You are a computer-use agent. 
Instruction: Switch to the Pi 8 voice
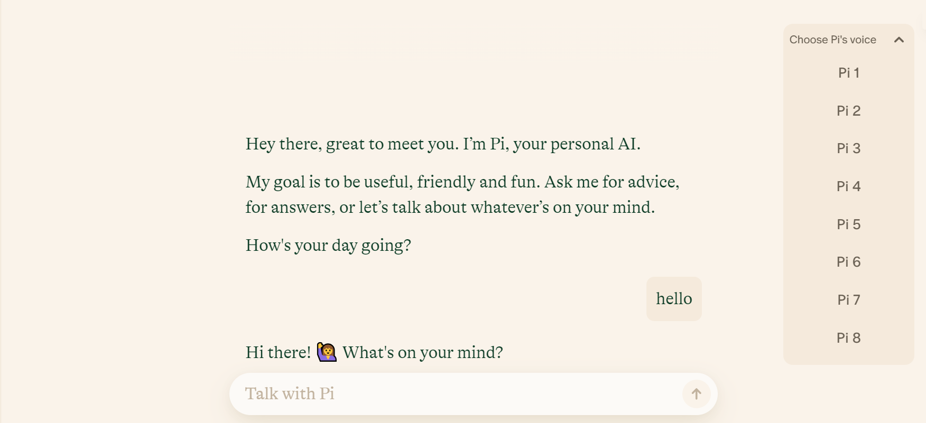(x=848, y=337)
